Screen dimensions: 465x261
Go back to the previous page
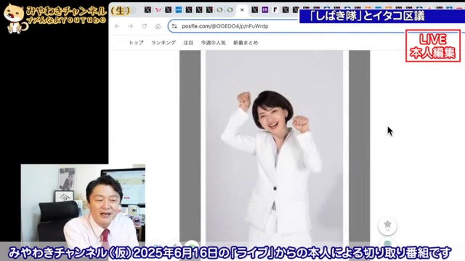pyautogui.click(x=117, y=26)
